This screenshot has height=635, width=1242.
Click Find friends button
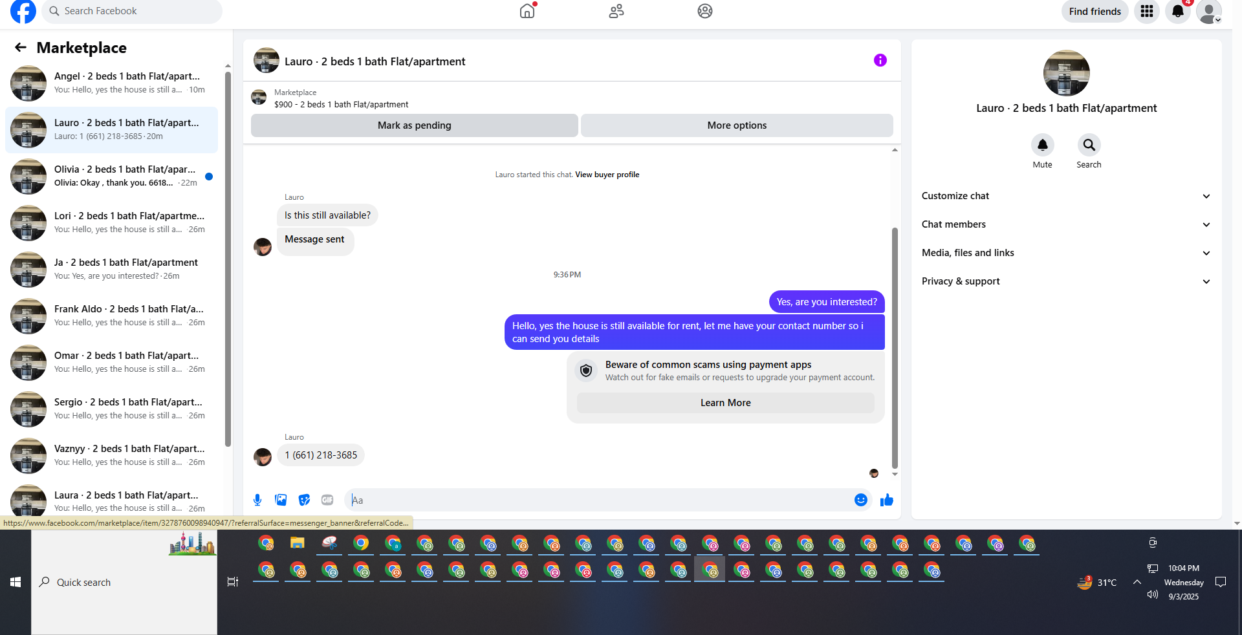(x=1095, y=11)
